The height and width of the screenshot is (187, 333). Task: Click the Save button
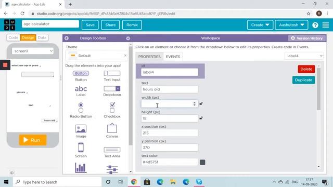tap(90, 25)
